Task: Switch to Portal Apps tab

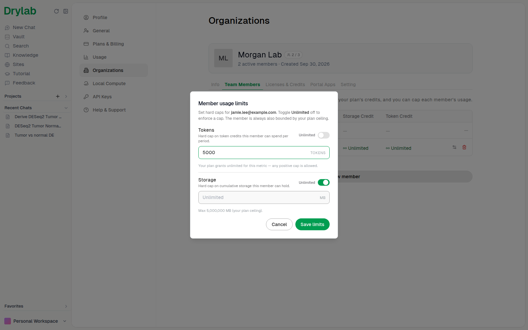Action: (323, 84)
